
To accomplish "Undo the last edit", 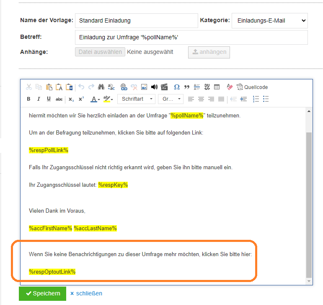I will click(81, 87).
